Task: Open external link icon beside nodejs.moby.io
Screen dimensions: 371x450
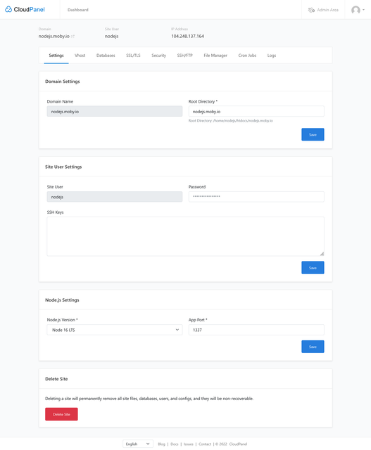Action: click(x=73, y=36)
